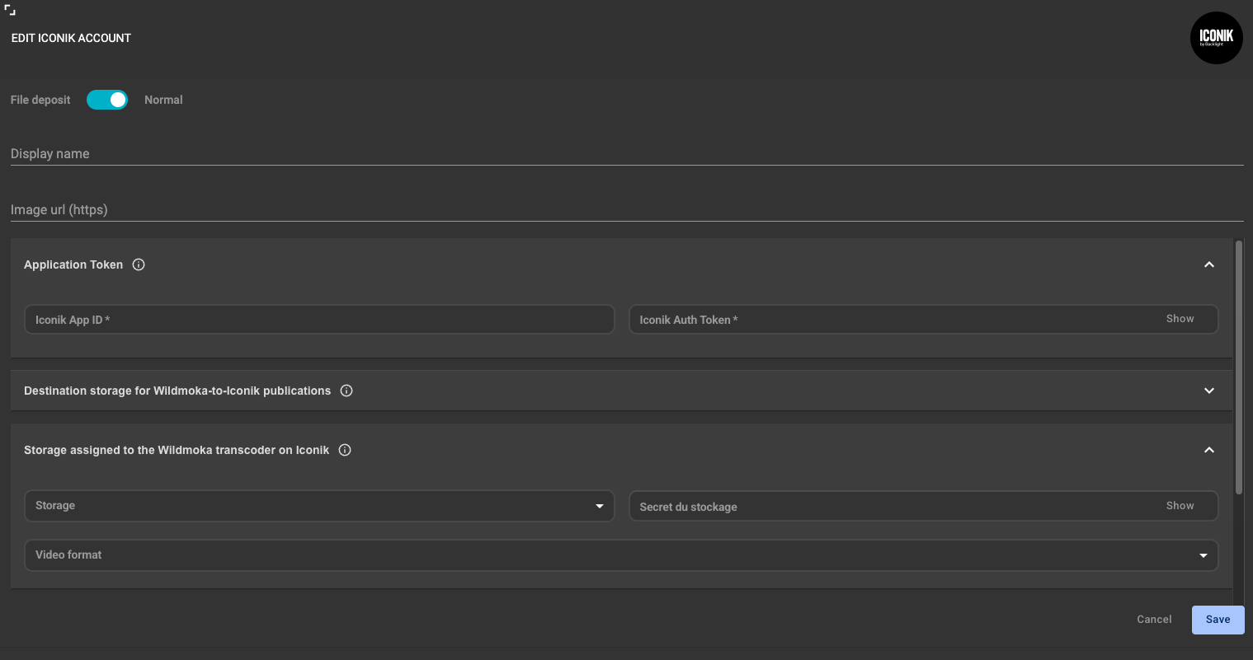Image resolution: width=1253 pixels, height=660 pixels.
Task: Open the Video format dropdown
Action: [x=620, y=555]
